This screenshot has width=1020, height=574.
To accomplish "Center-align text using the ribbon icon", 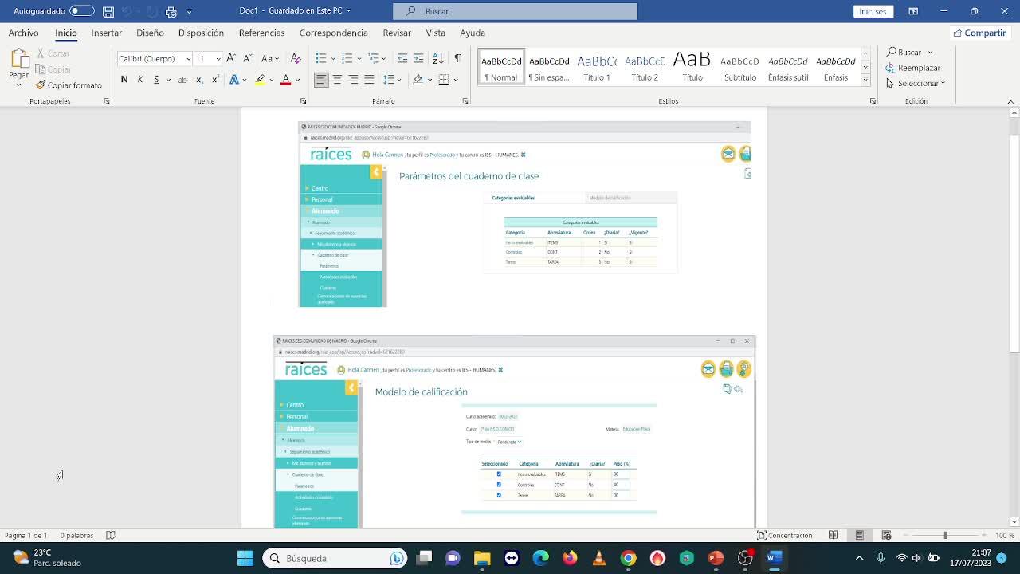I will (x=337, y=80).
